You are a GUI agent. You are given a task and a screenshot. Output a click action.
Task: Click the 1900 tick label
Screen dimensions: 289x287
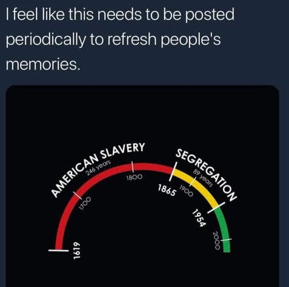[x=186, y=192]
